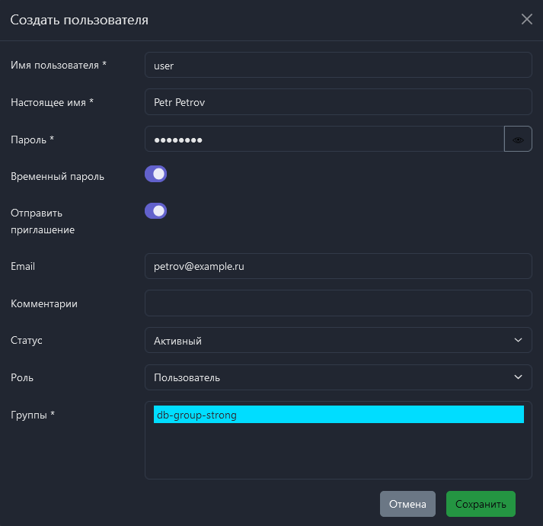543x526 pixels.
Task: Click the chevron arrow in the Роль field
Action: (x=518, y=377)
